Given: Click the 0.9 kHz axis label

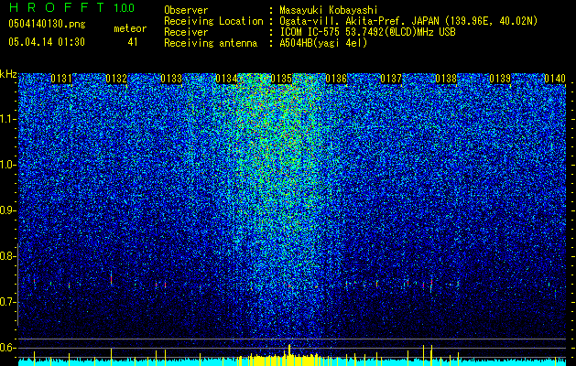Looking at the screenshot, I should 8,210.
